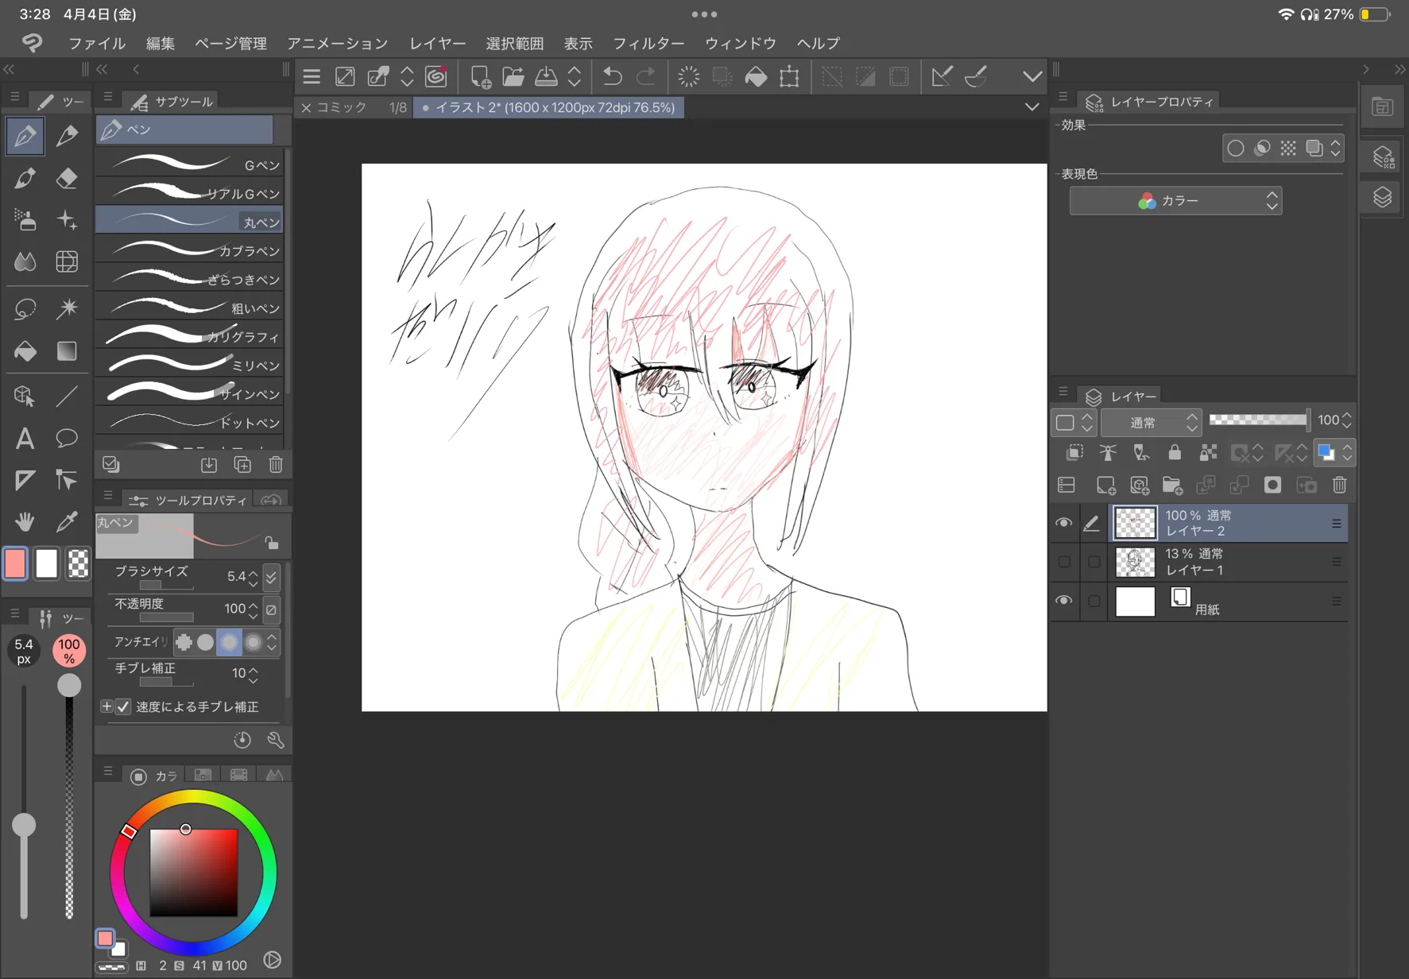The height and width of the screenshot is (979, 1409).
Task: Toggle the border effect circle icon
Action: [x=1236, y=149]
